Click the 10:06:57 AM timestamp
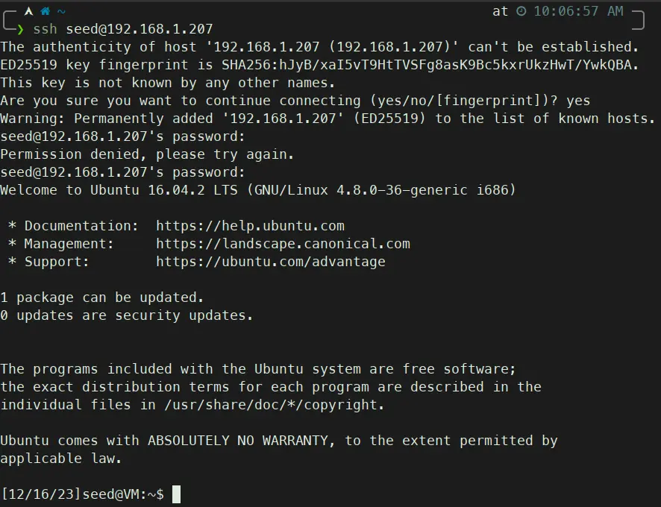This screenshot has height=507, width=661. 578,11
